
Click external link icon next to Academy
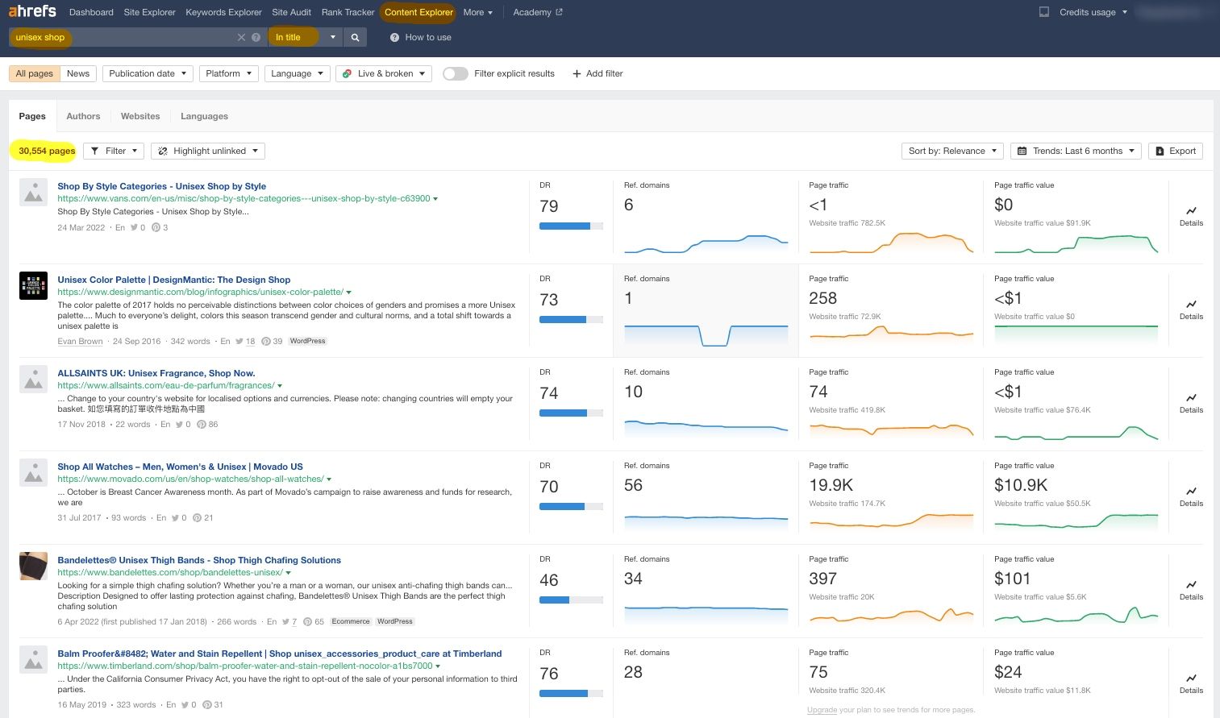[559, 12]
